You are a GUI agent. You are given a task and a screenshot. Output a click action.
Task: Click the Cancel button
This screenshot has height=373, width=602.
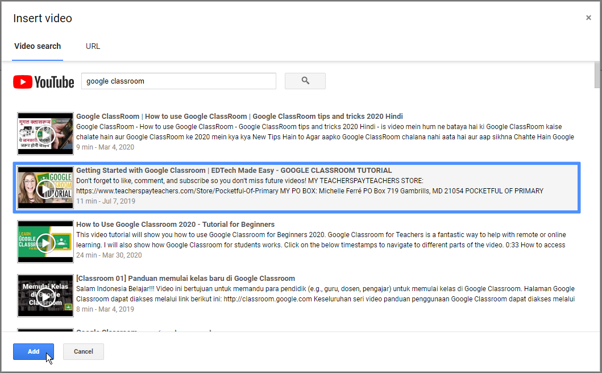pyautogui.click(x=84, y=351)
